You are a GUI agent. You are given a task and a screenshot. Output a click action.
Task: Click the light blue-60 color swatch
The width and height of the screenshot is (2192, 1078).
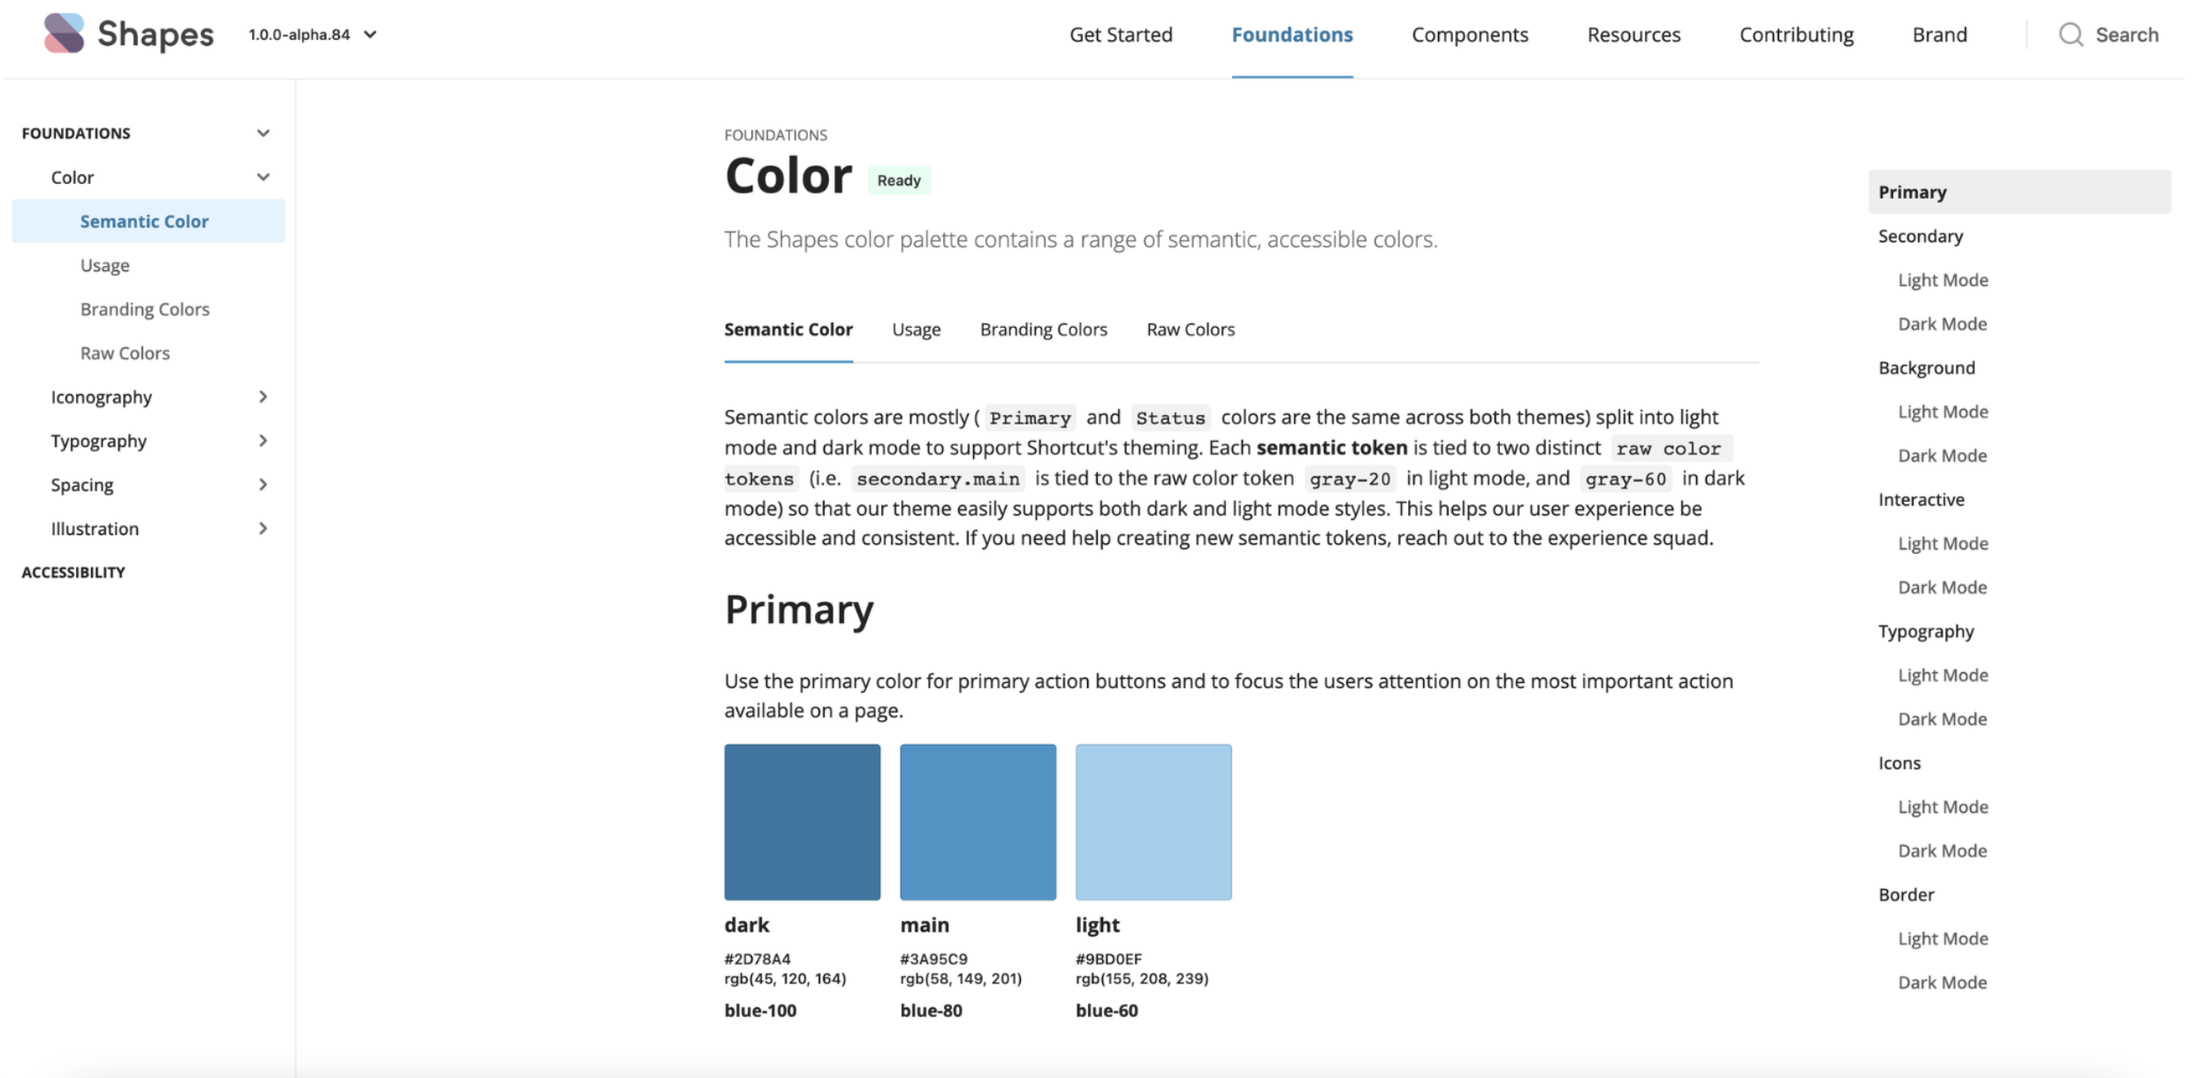click(1153, 821)
